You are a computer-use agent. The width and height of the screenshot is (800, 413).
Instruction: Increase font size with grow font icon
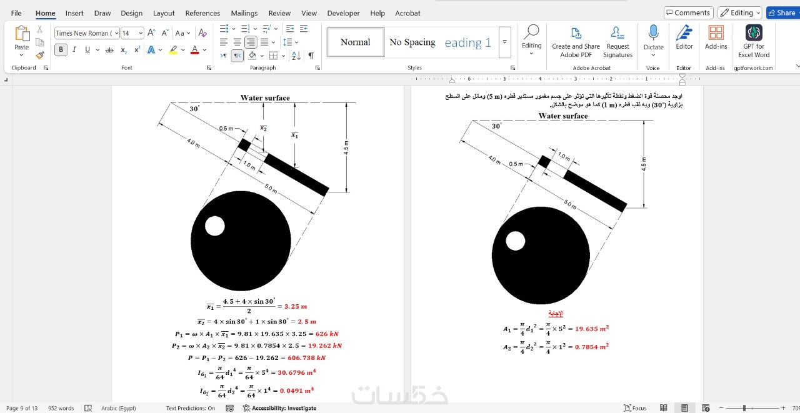point(152,33)
